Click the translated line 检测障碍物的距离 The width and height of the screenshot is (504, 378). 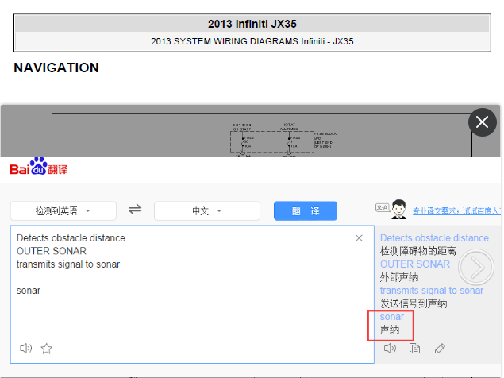(x=417, y=251)
